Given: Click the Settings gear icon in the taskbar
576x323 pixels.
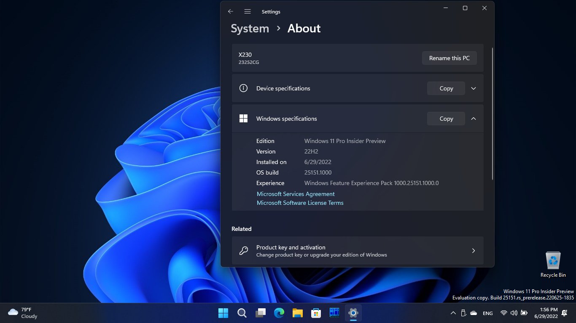Looking at the screenshot, I should point(353,313).
